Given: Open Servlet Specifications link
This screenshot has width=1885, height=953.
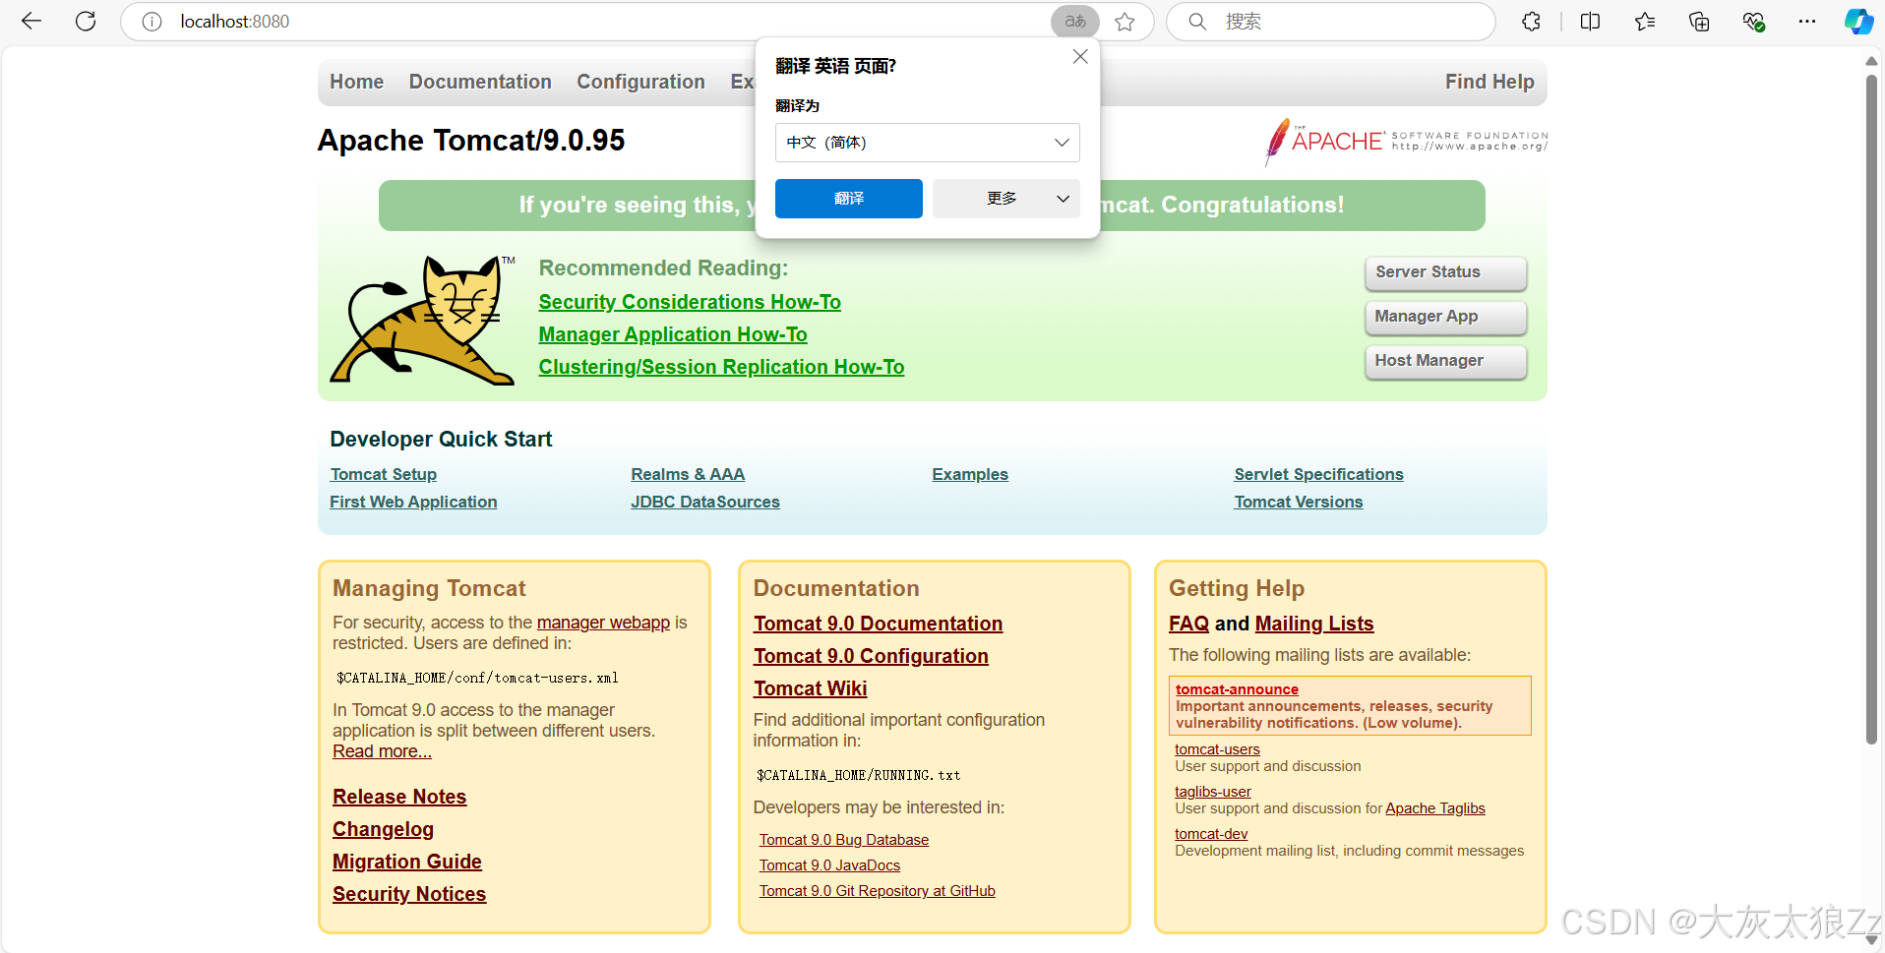Looking at the screenshot, I should (1318, 474).
